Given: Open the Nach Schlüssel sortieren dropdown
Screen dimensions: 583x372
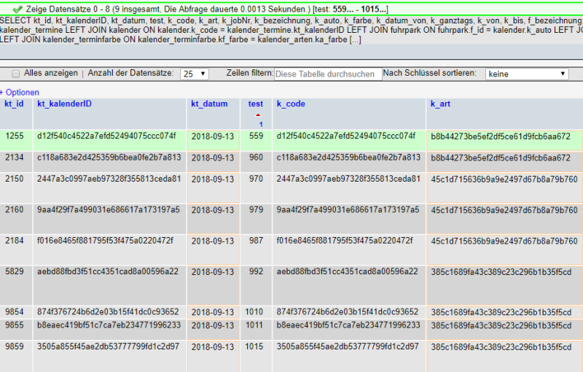Looking at the screenshot, I should point(528,74).
